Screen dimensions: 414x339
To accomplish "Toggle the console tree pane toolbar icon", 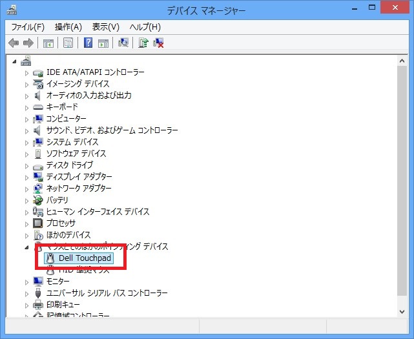I will point(48,43).
